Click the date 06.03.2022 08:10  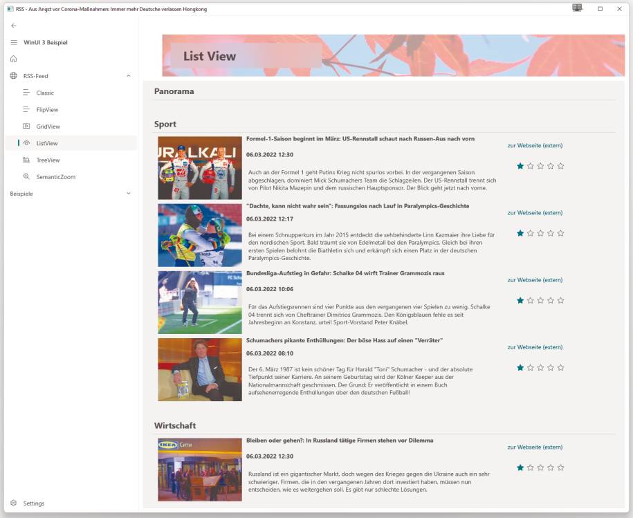tap(270, 353)
